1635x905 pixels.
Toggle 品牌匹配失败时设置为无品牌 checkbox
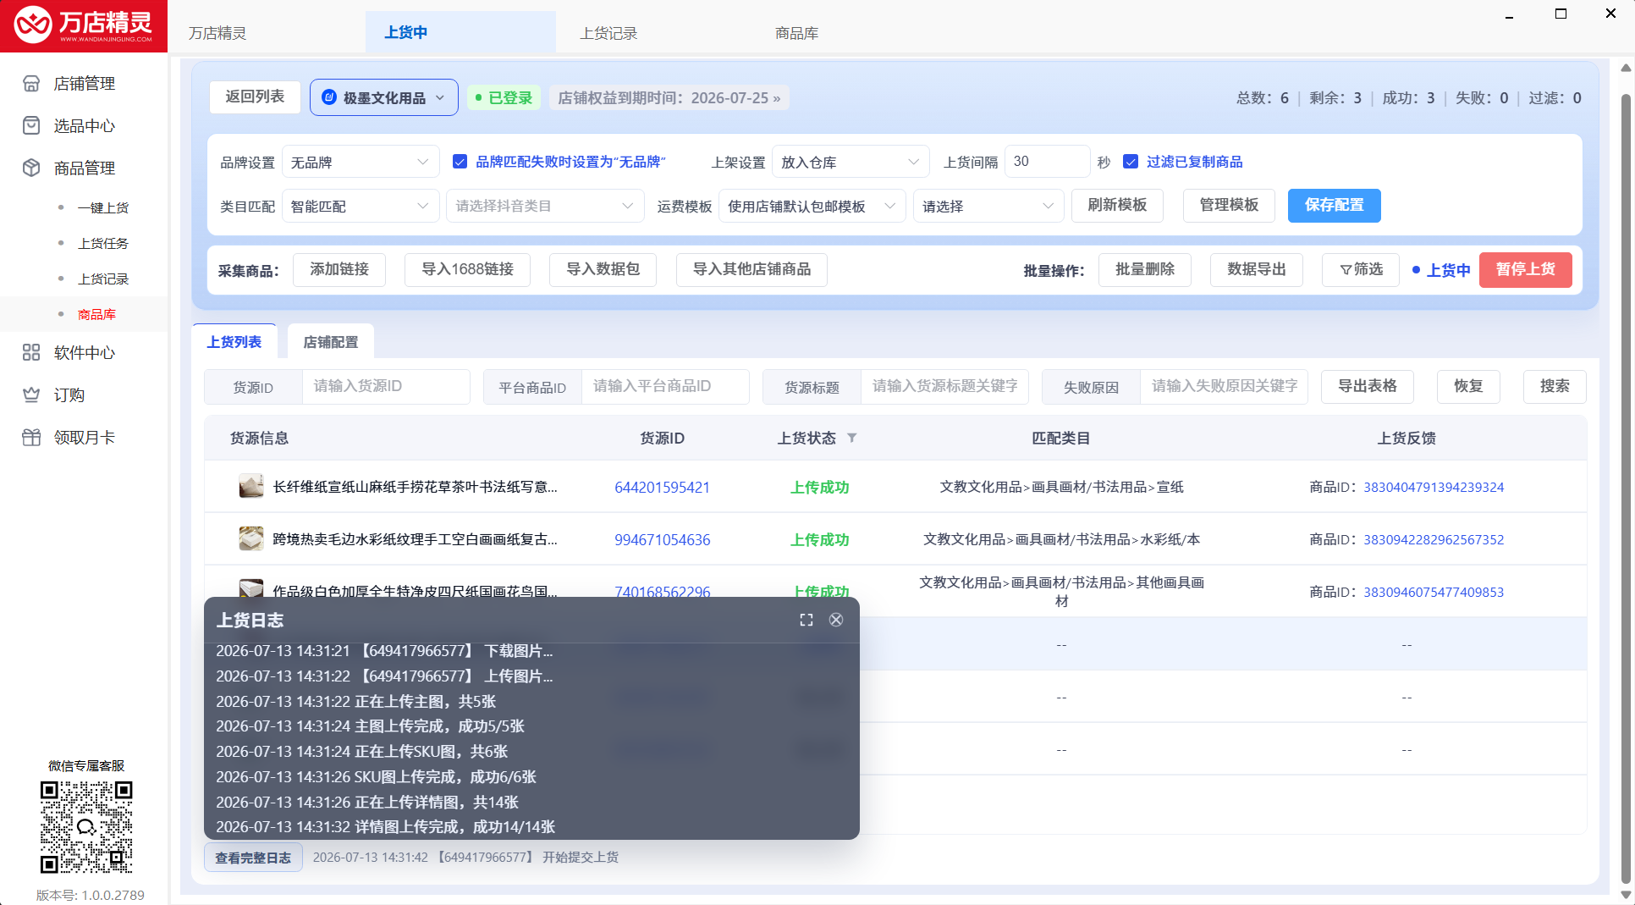(x=460, y=162)
